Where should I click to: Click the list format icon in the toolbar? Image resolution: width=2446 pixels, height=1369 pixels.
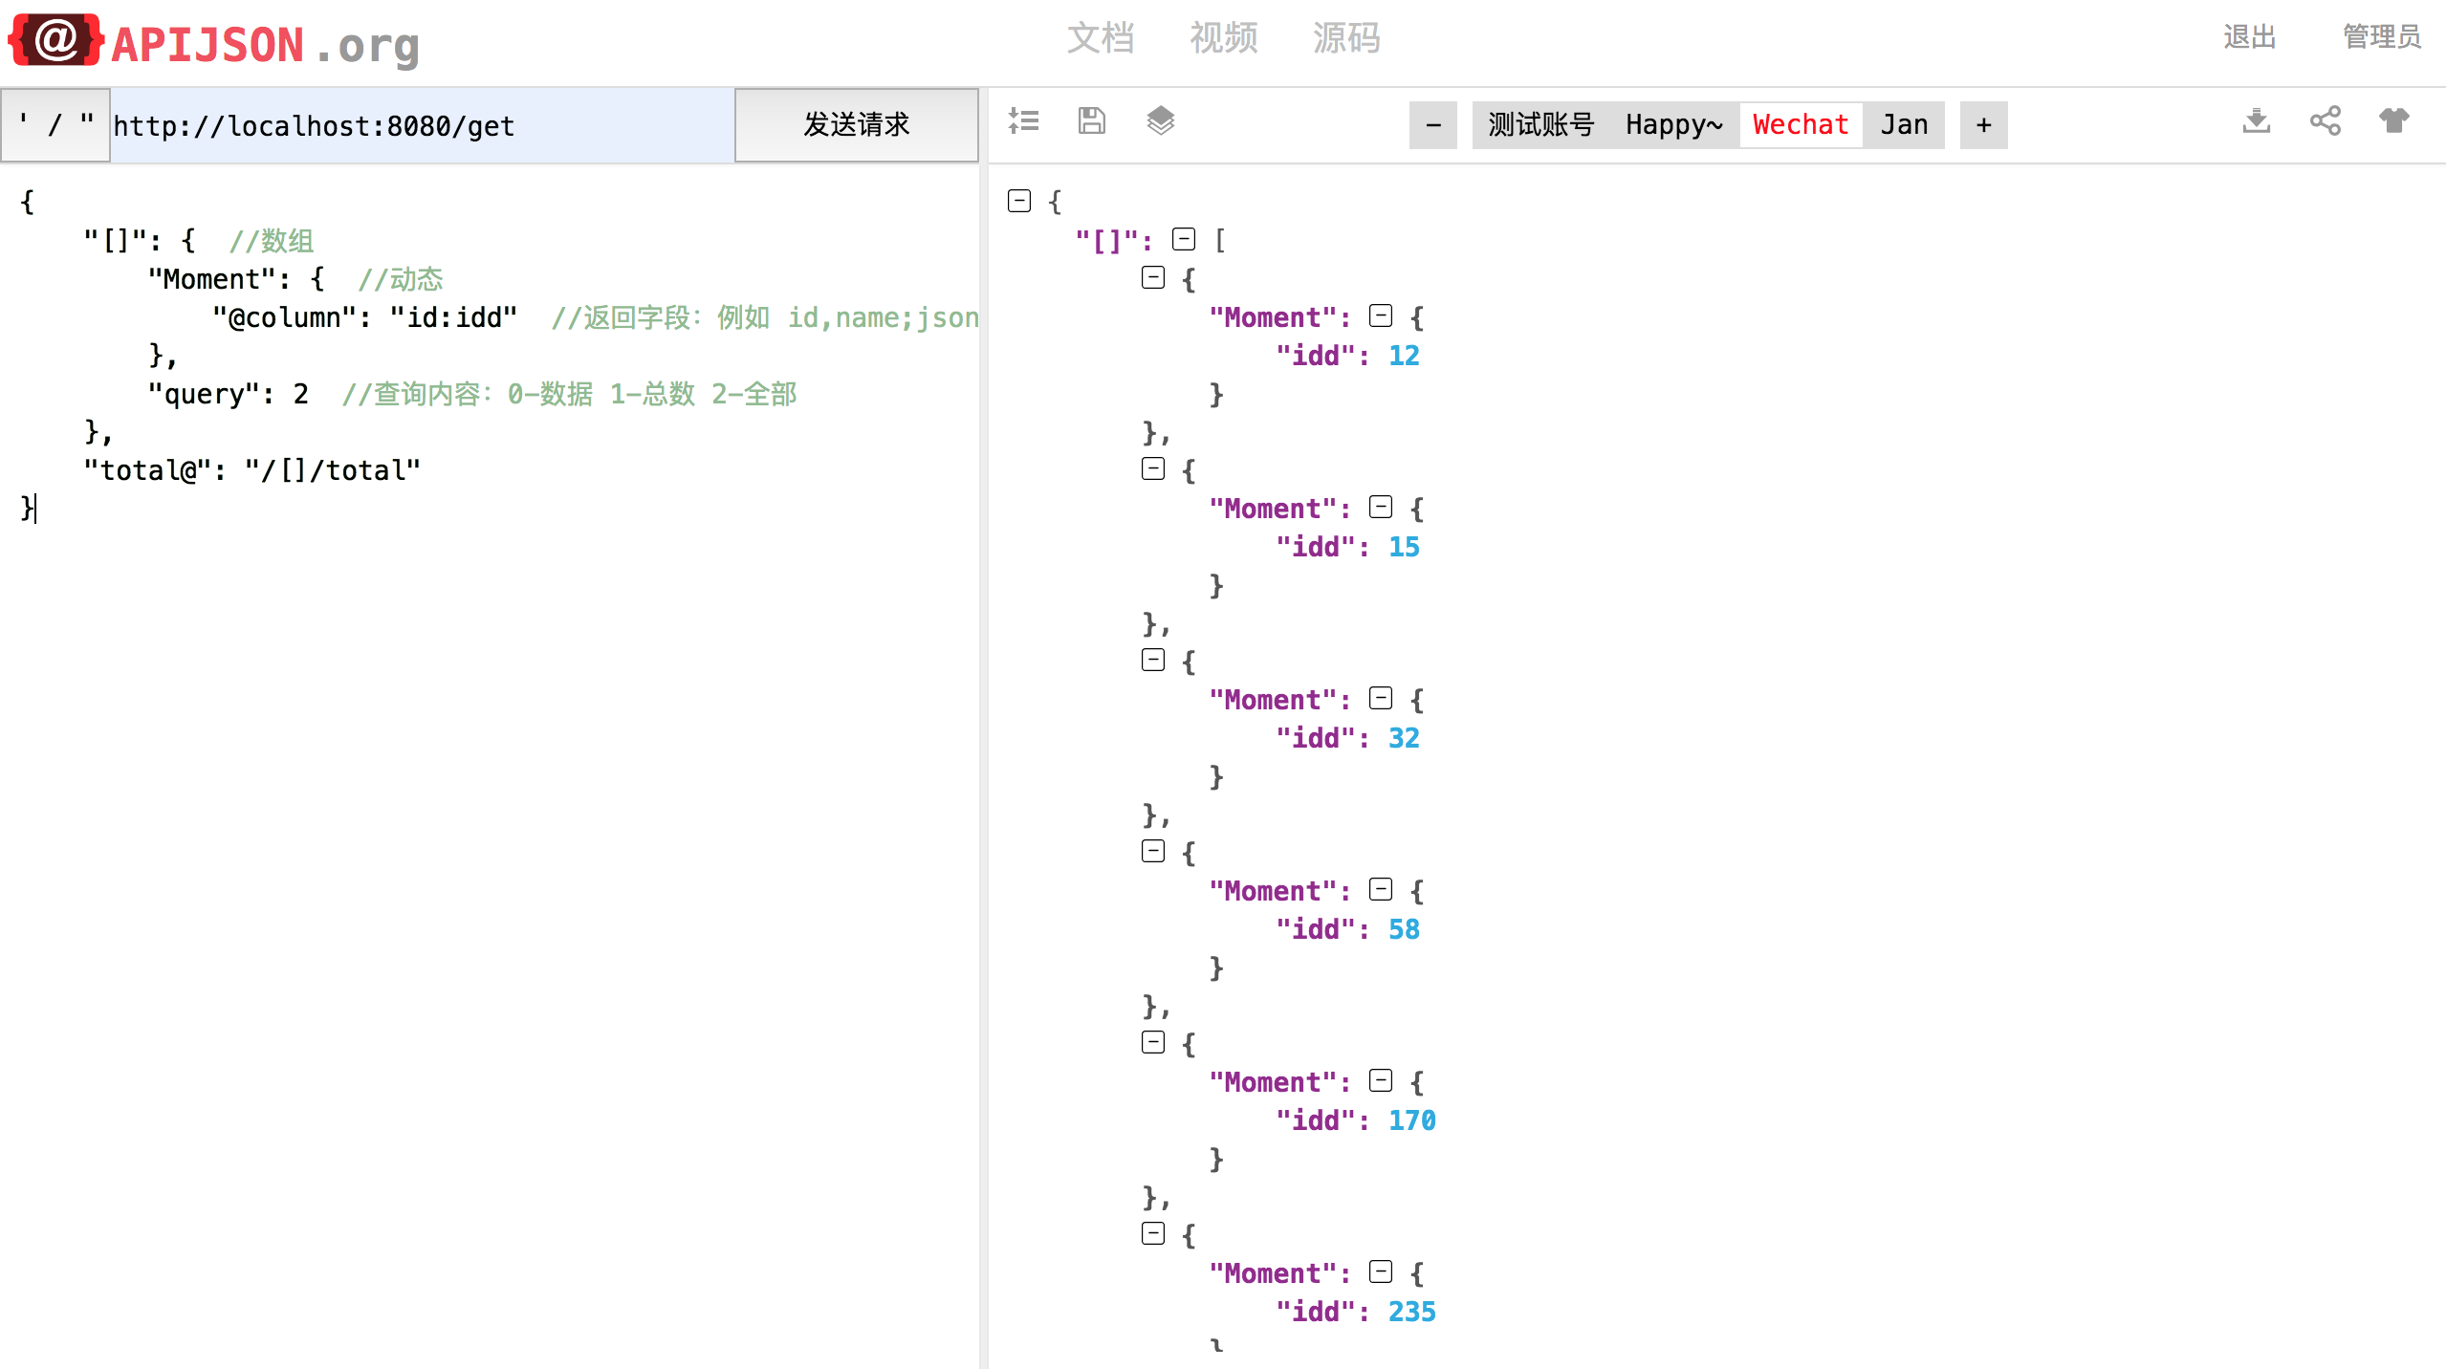click(x=1023, y=121)
